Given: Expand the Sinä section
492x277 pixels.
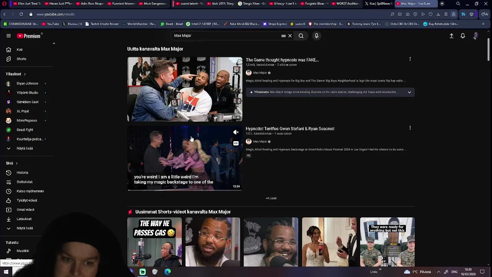Looking at the screenshot, I should pyautogui.click(x=12, y=163).
